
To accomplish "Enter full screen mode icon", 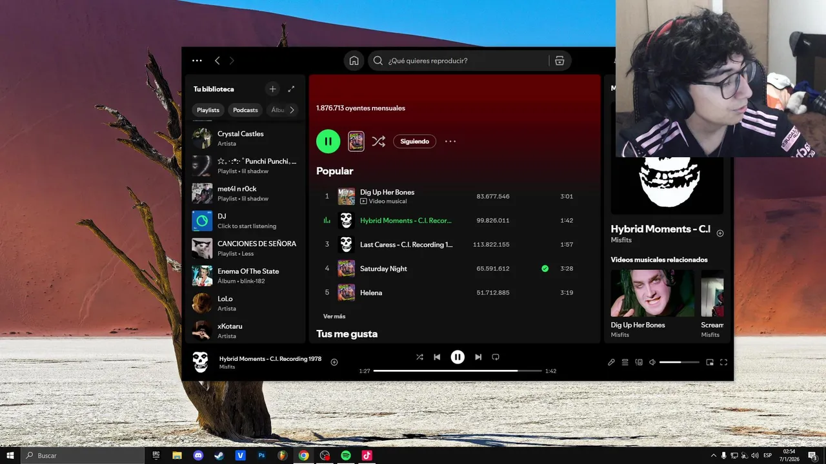I will (x=723, y=362).
